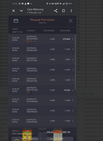Expand the 10,22K win transaction arrow
The width and height of the screenshot is (103, 141).
point(73,90)
